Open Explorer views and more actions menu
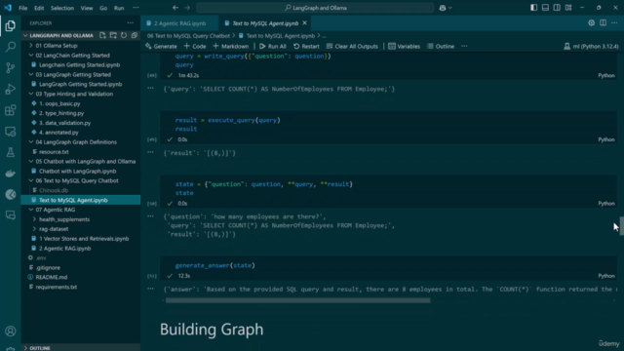This screenshot has width=624, height=351. click(130, 23)
